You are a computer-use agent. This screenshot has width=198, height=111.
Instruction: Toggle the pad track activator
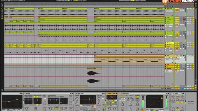click(x=177, y=55)
